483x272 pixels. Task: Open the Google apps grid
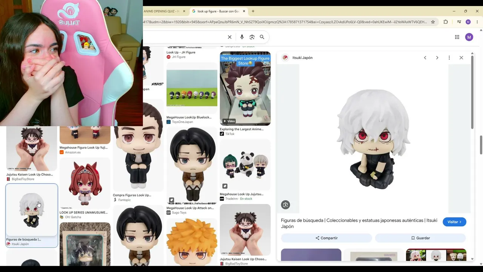tap(457, 37)
